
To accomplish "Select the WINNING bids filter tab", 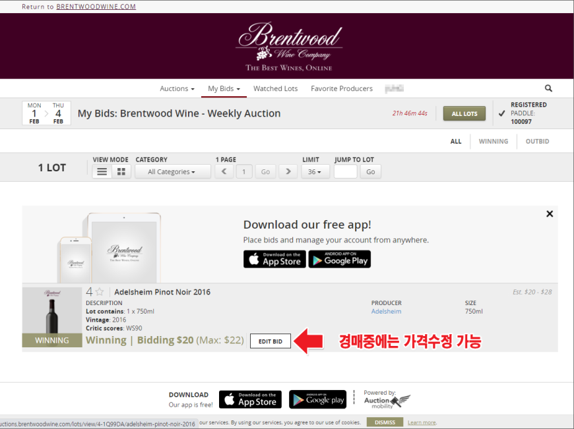I will [x=494, y=142].
